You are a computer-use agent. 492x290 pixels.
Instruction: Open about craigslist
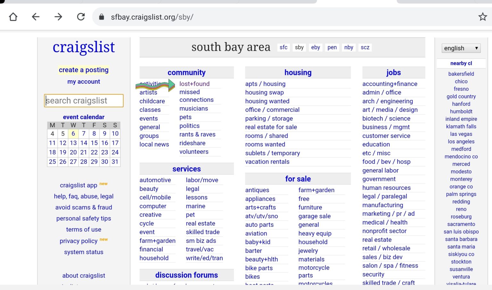click(x=84, y=276)
